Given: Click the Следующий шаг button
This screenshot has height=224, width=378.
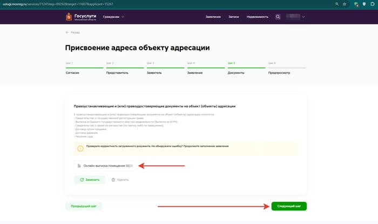Looking at the screenshot, I should point(289,206).
